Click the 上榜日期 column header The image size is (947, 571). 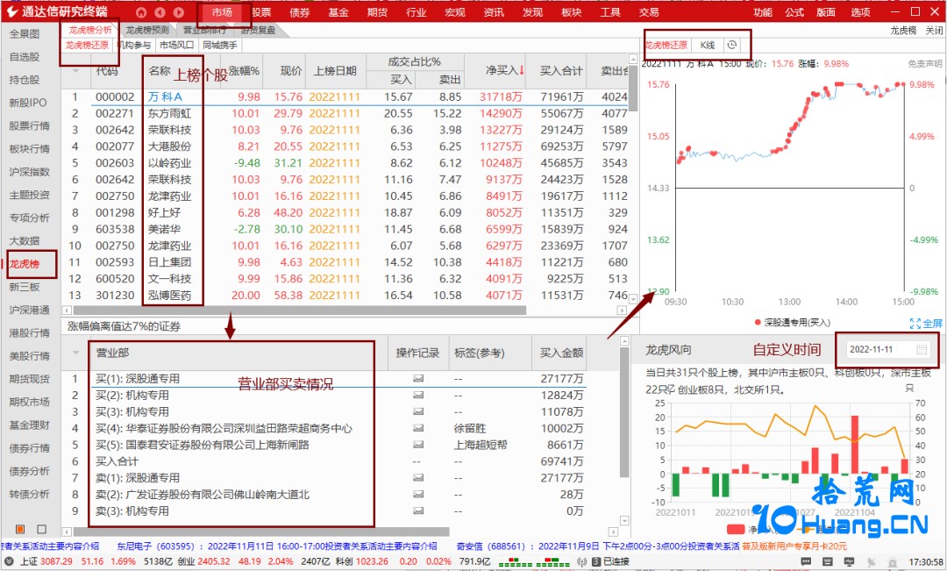[x=335, y=71]
